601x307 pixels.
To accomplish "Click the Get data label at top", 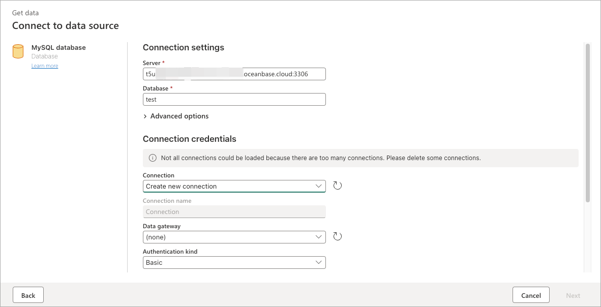I will point(25,13).
